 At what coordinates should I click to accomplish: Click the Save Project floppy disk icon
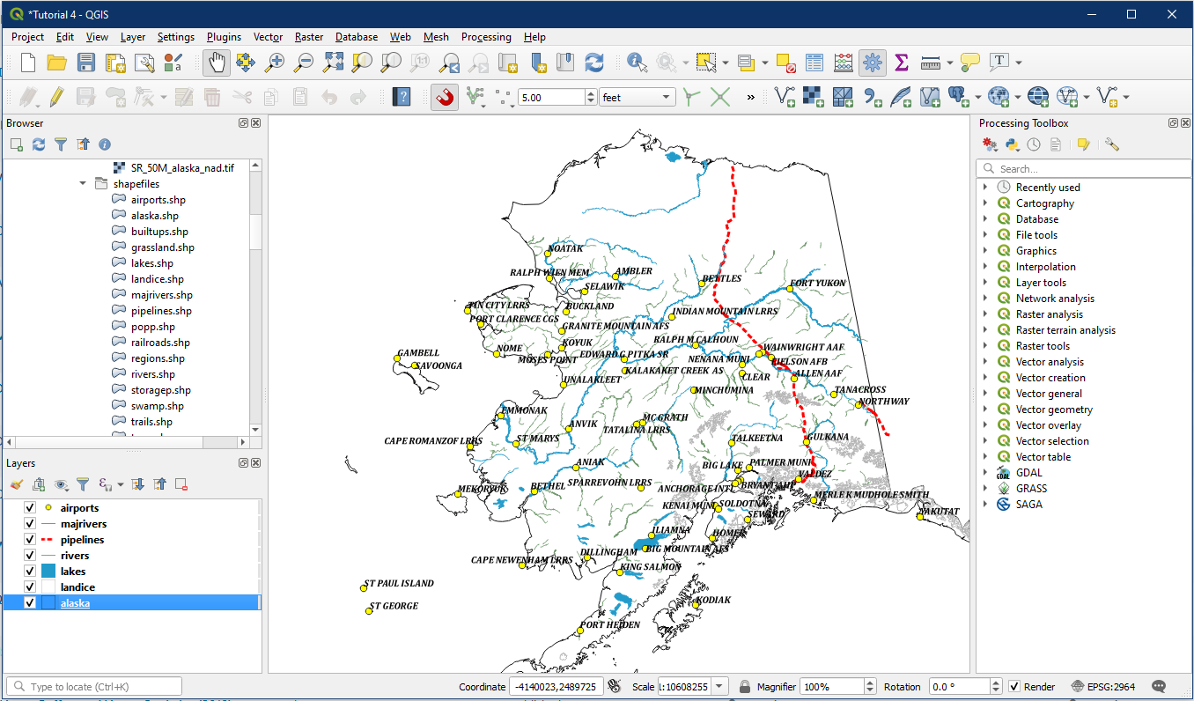coord(85,63)
